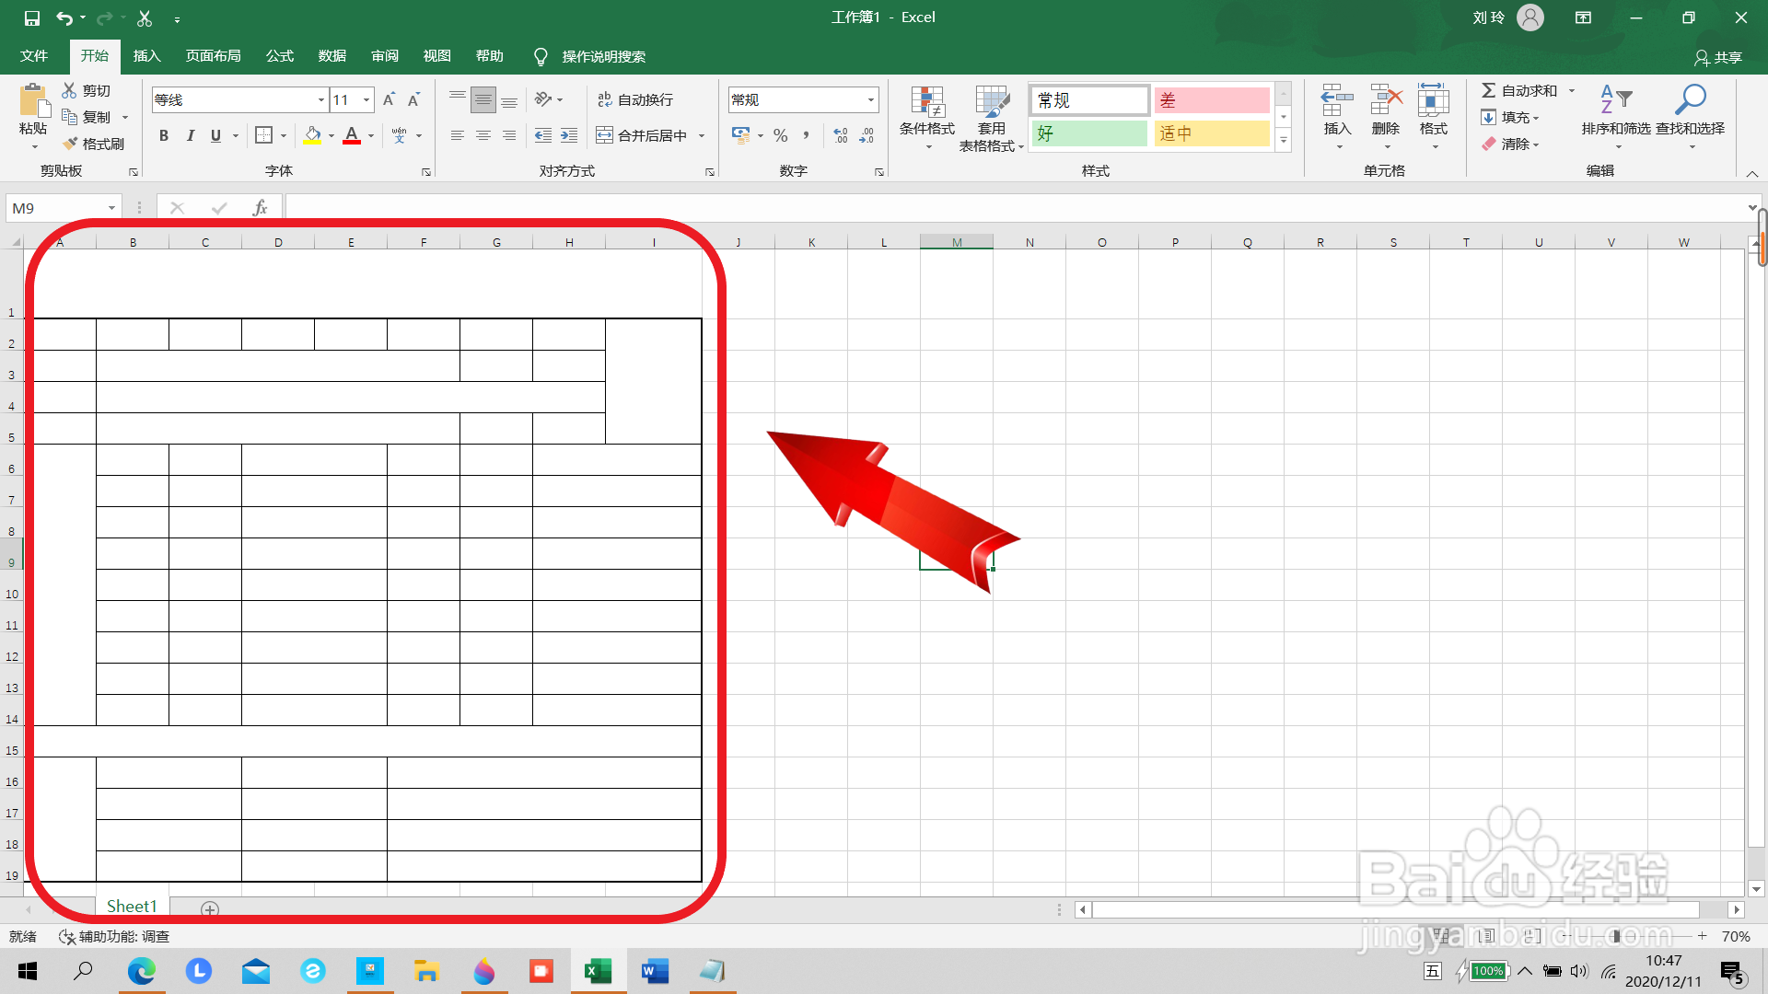Open the Name Box dropdown arrow

tap(111, 208)
